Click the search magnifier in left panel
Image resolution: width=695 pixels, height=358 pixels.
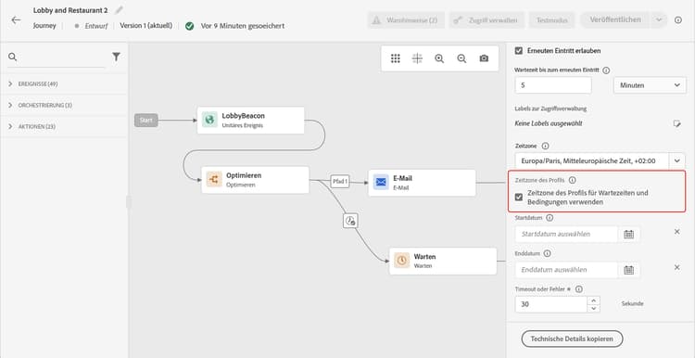tap(12, 57)
